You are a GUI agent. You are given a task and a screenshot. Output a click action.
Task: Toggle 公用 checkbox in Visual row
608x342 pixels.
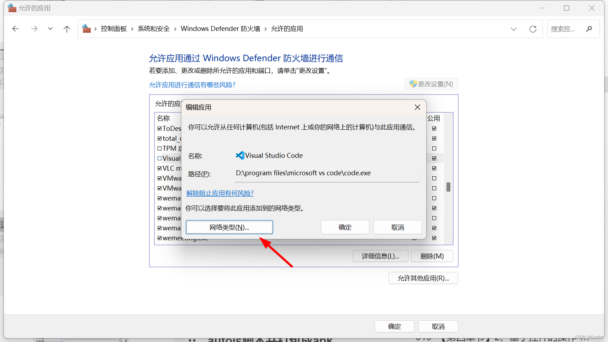[434, 158]
